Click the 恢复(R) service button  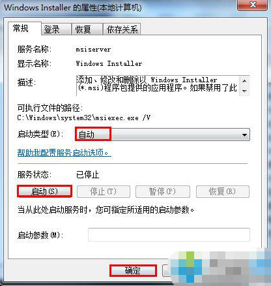click(223, 191)
